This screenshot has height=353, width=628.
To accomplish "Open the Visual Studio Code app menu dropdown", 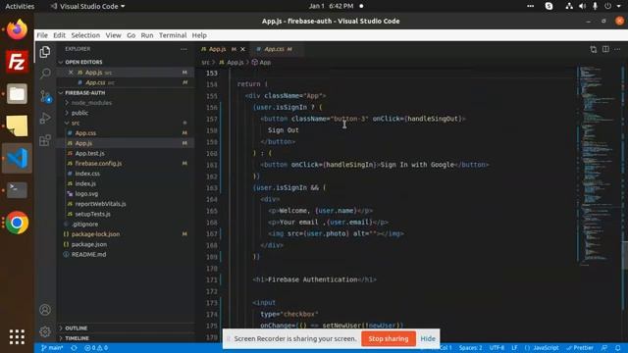I will click(x=87, y=6).
